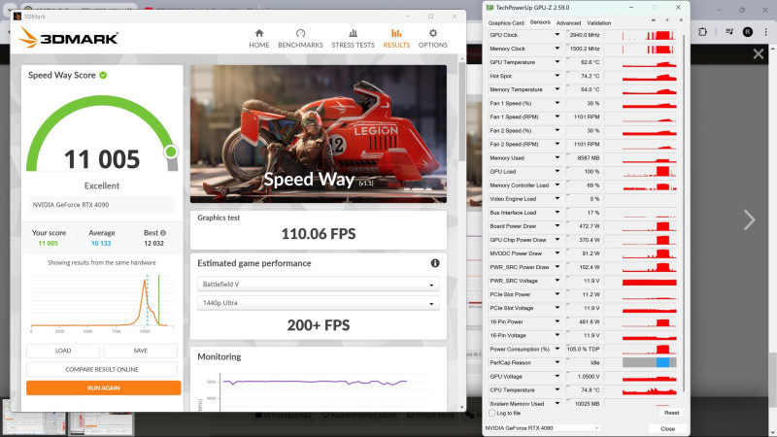Click the 'NVIDIA GeForce RTX 4090' label under Excellent
Viewport: 777px width, 437px height.
(71, 205)
